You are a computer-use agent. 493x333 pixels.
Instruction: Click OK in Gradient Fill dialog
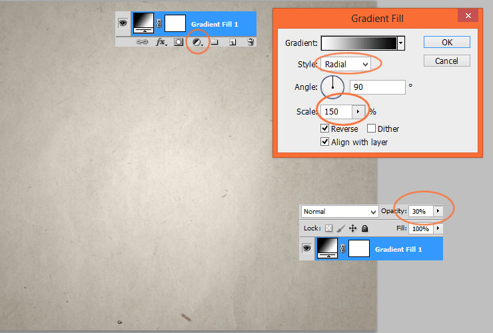click(447, 42)
